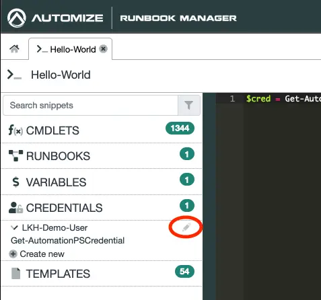This screenshot has width=321, height=300.
Task: Place cursor on $cred variable
Action: click(258, 99)
